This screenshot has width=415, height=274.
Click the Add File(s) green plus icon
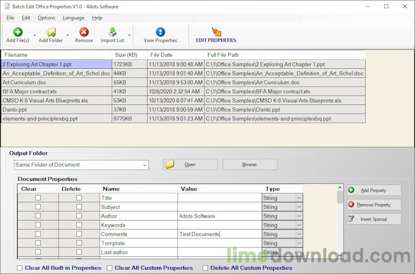click(18, 32)
